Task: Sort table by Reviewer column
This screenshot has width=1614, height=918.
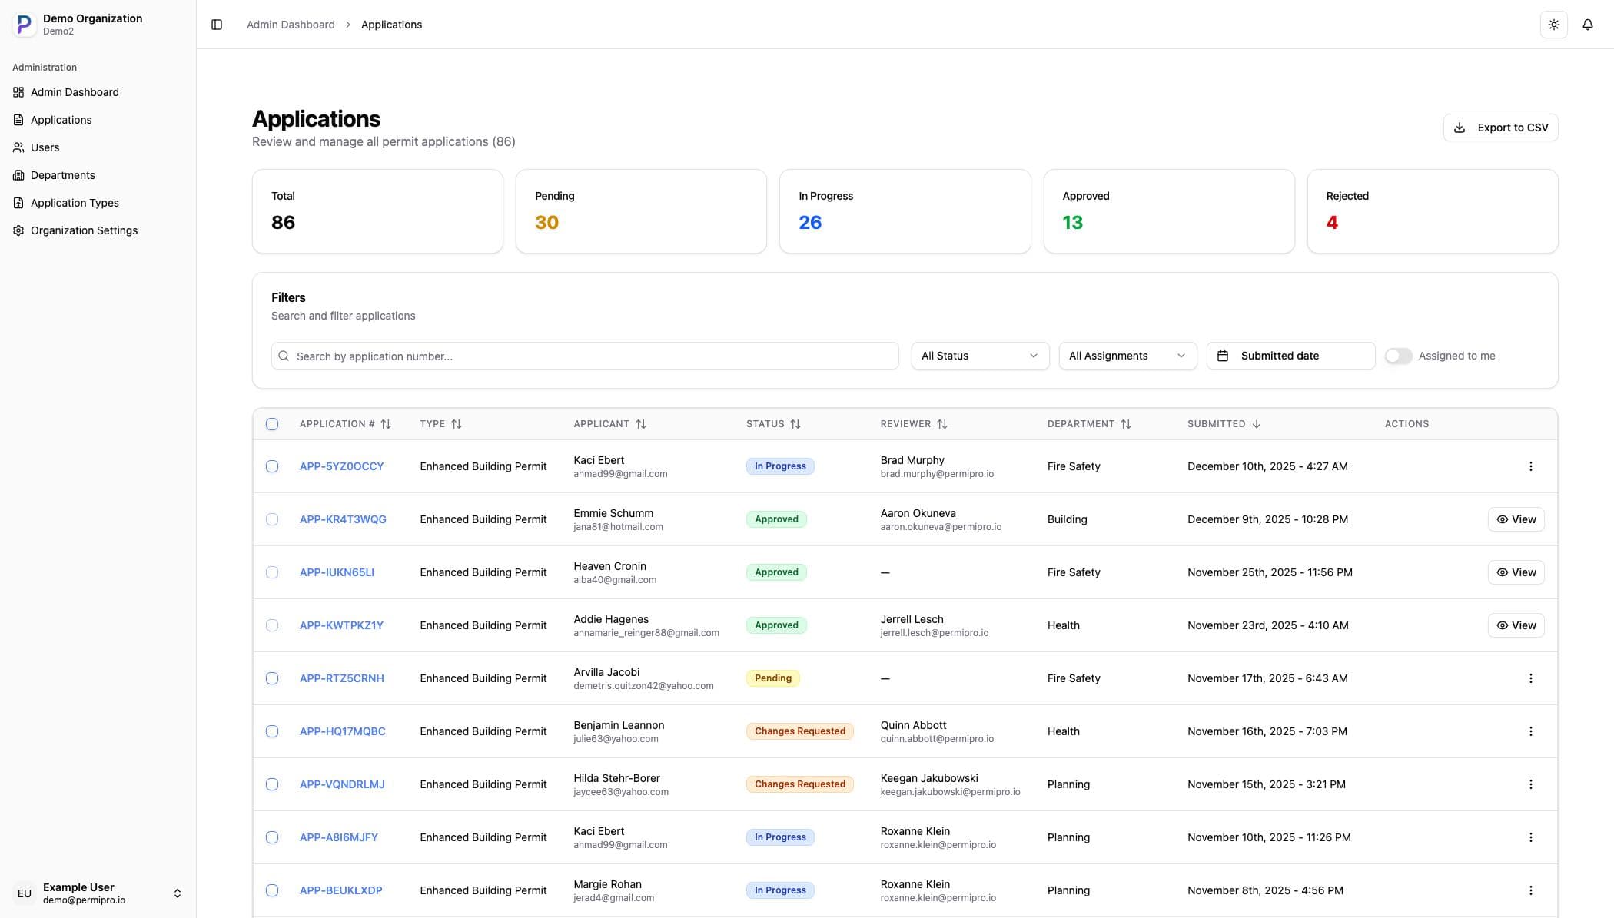Action: click(x=942, y=424)
